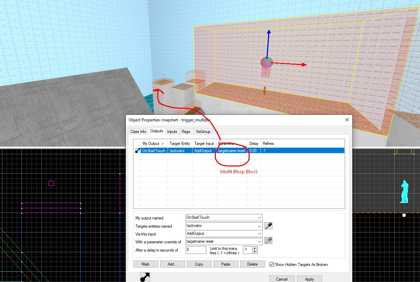
Task: Click the large output arrow icon below Mark
Action: pos(145,277)
